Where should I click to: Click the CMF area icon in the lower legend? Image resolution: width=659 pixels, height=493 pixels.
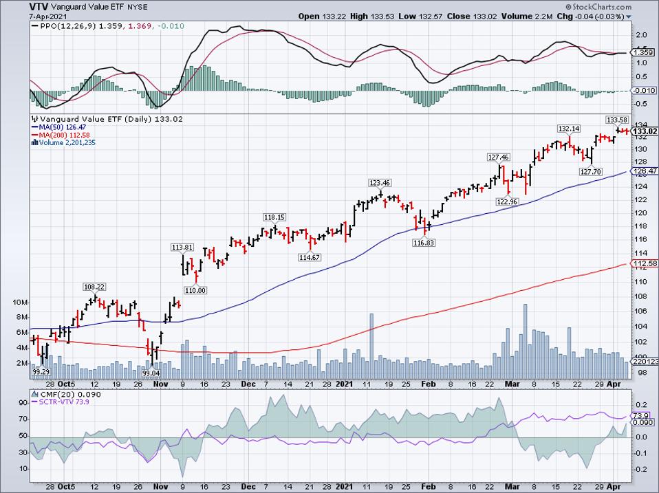pos(35,394)
